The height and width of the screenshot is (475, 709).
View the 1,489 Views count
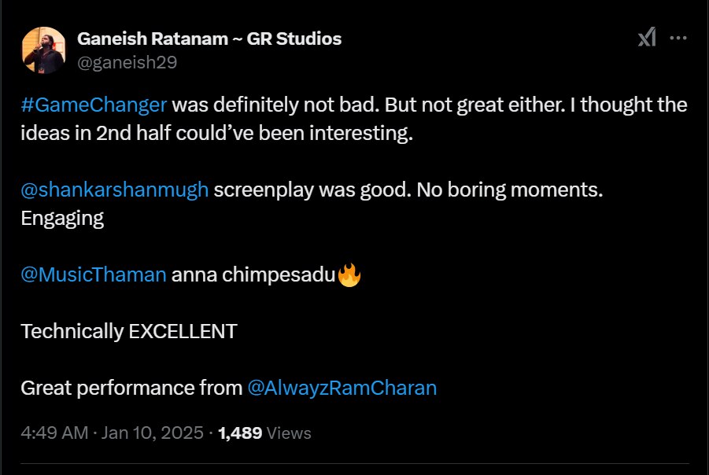264,433
